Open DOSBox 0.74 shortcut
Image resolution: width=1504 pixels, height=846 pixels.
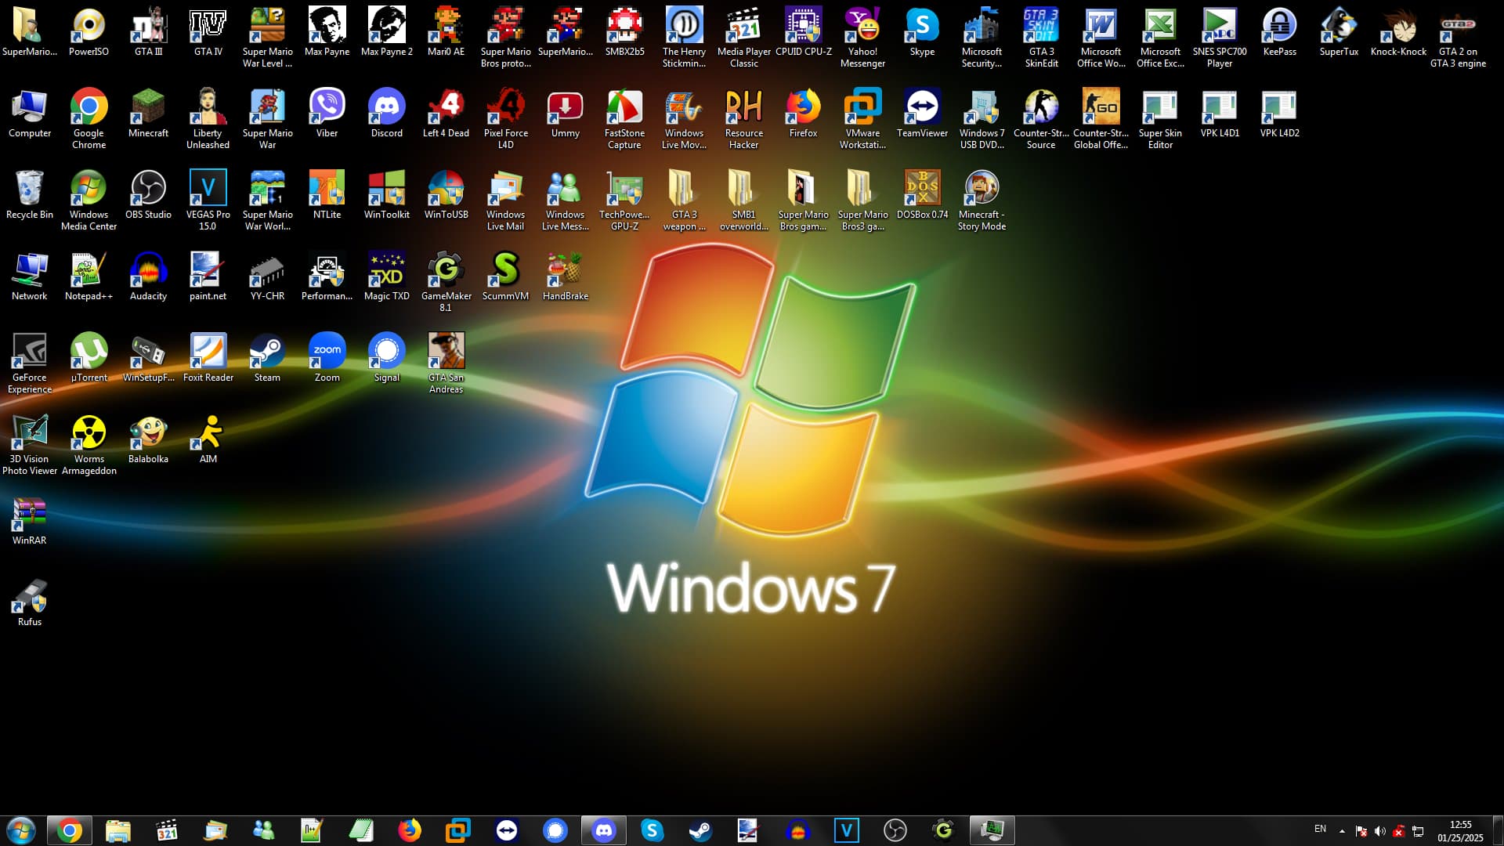(x=922, y=195)
